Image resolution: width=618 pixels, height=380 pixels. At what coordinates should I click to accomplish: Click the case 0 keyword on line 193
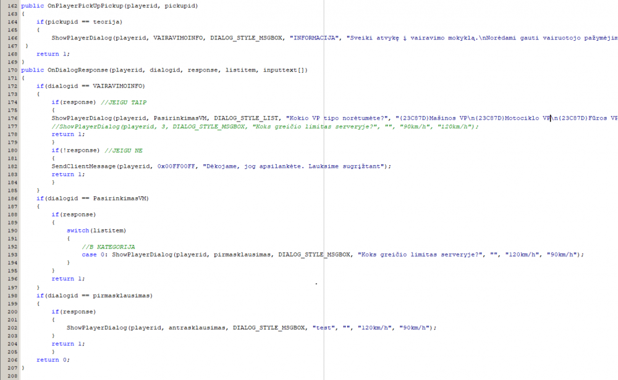tap(93, 255)
